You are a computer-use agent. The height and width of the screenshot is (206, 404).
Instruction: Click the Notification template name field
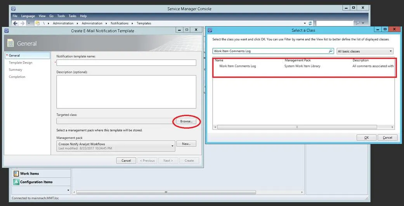(126, 62)
